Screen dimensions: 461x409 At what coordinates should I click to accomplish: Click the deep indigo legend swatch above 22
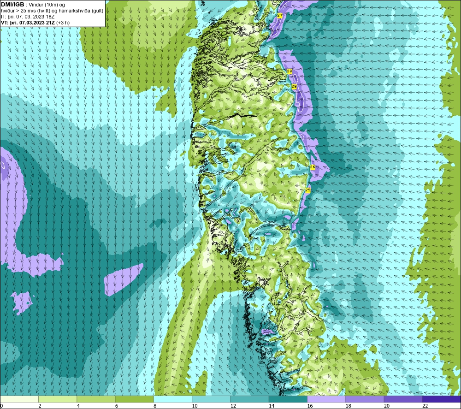pos(442,399)
